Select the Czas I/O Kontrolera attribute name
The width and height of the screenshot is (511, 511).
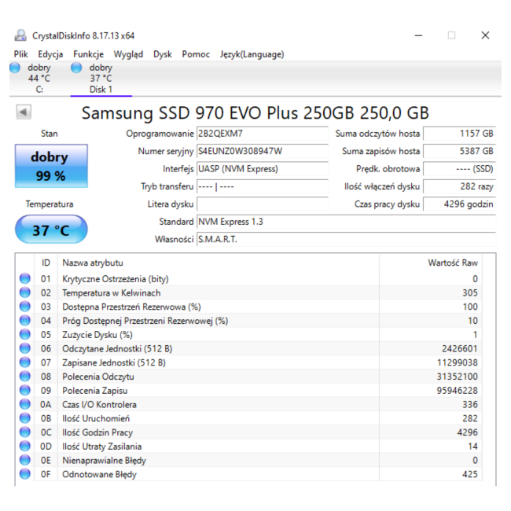[99, 404]
